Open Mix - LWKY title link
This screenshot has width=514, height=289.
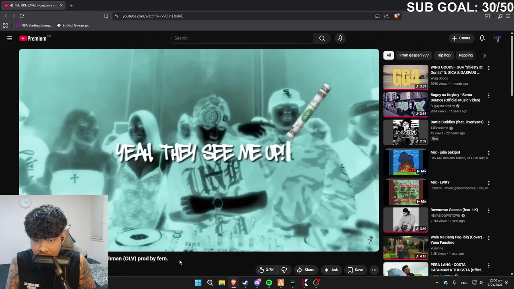click(x=440, y=182)
